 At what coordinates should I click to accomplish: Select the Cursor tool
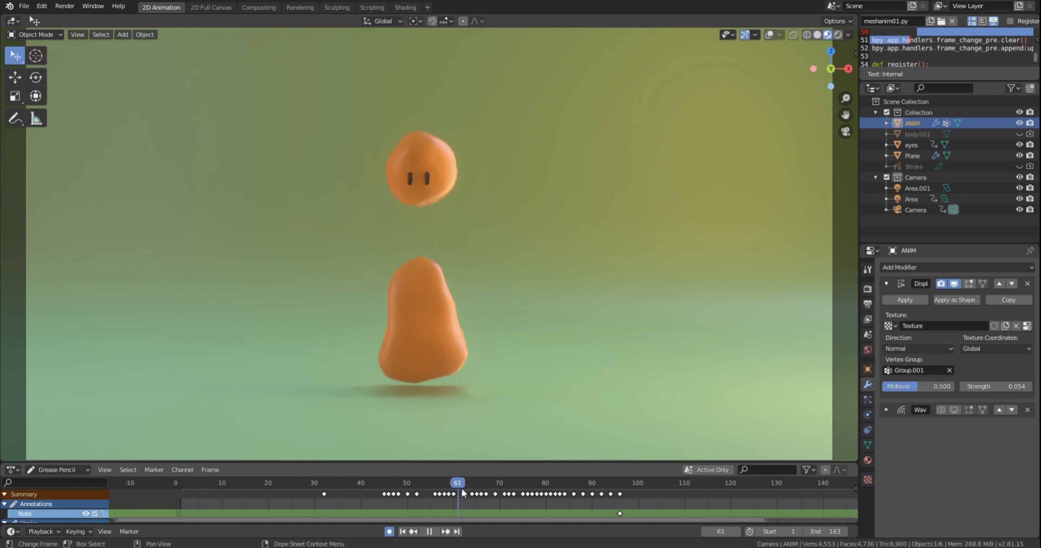point(36,56)
